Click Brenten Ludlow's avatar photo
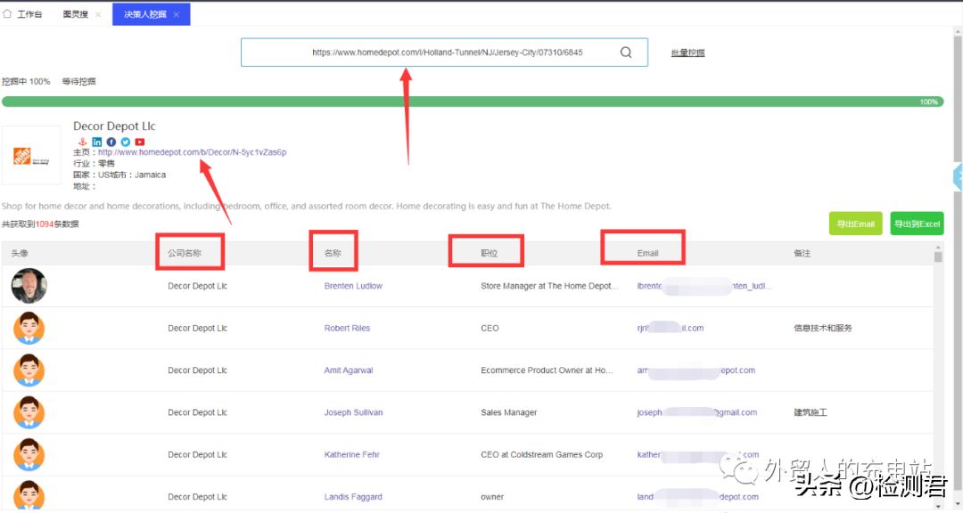The image size is (963, 513). pos(29,285)
